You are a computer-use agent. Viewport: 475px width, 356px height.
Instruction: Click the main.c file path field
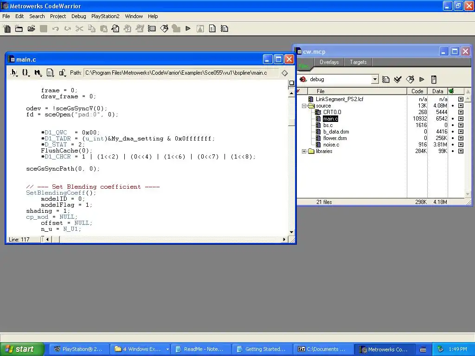click(181, 73)
